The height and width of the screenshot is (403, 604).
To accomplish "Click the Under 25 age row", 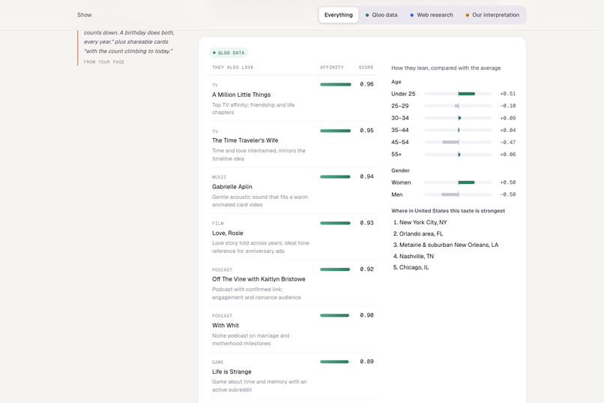I will (453, 94).
